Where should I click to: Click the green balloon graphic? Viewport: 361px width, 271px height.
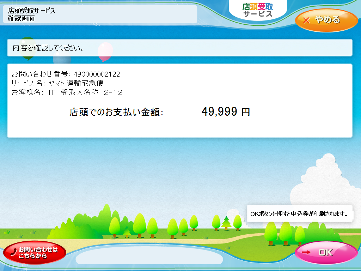coord(27,47)
